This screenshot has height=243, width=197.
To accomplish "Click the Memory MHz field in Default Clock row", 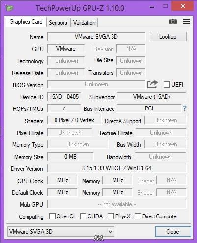I will click(x=117, y=192).
